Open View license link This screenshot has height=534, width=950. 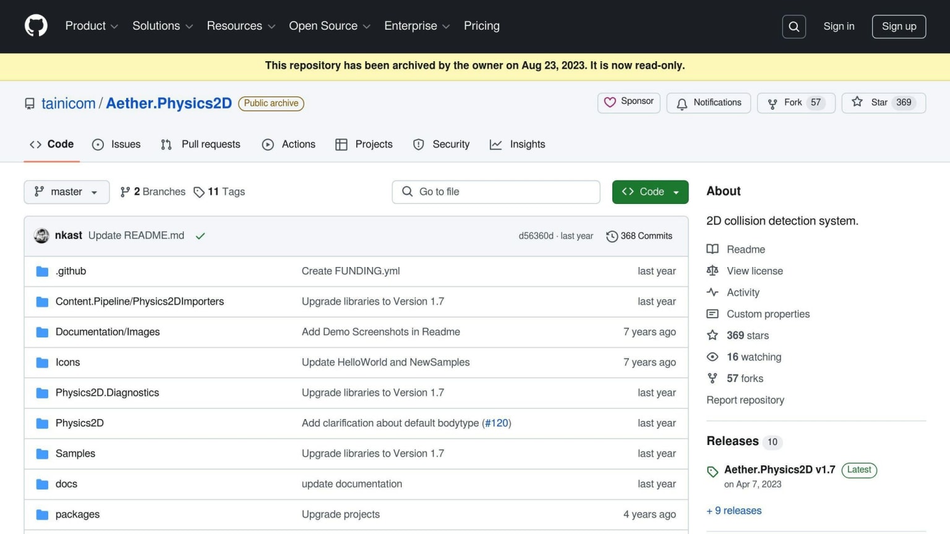point(755,271)
